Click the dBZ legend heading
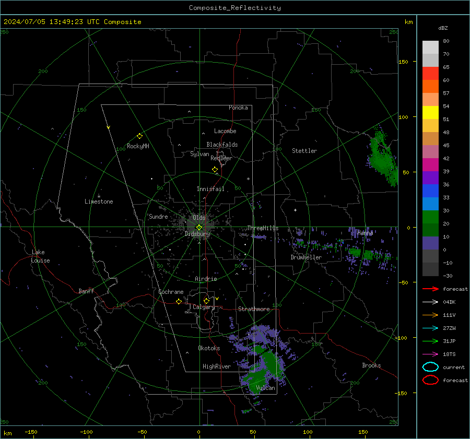The height and width of the screenshot is (439, 470). point(443,28)
